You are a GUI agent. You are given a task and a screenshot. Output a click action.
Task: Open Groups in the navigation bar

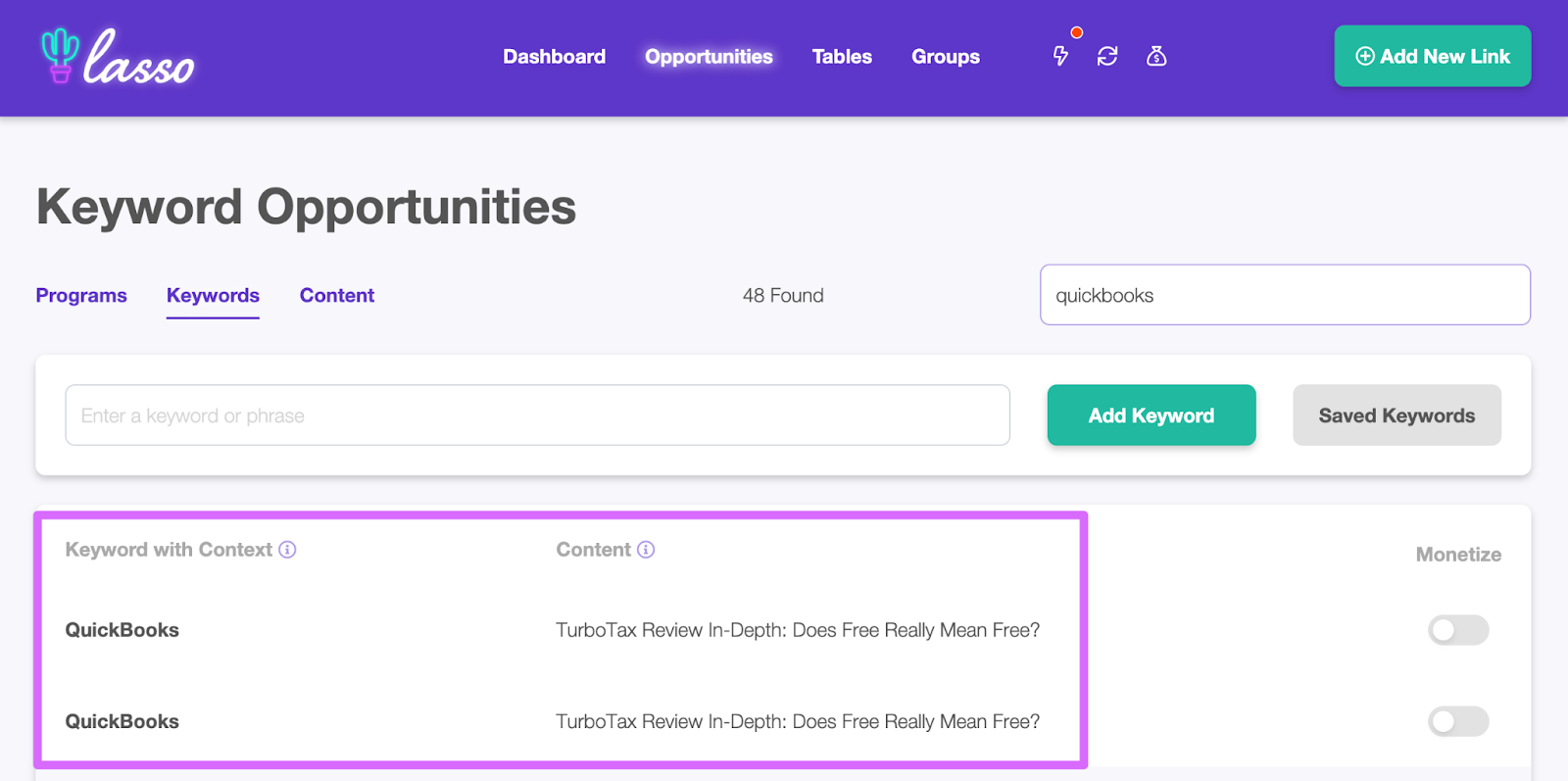tap(946, 57)
